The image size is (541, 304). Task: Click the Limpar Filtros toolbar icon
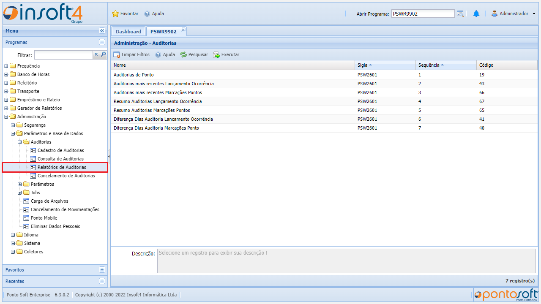click(117, 55)
